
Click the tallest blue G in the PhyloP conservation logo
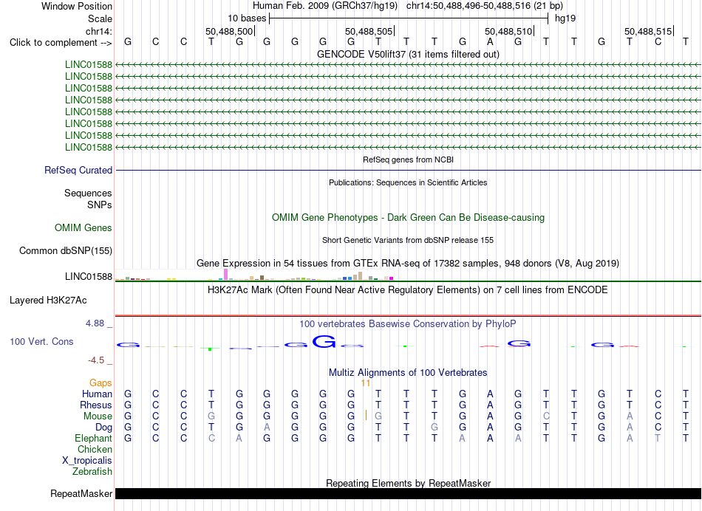[x=324, y=341]
